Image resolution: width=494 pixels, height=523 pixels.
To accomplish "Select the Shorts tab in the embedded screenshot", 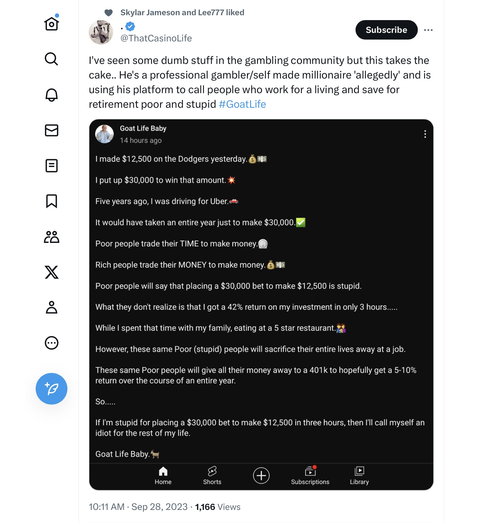I will pos(212,476).
